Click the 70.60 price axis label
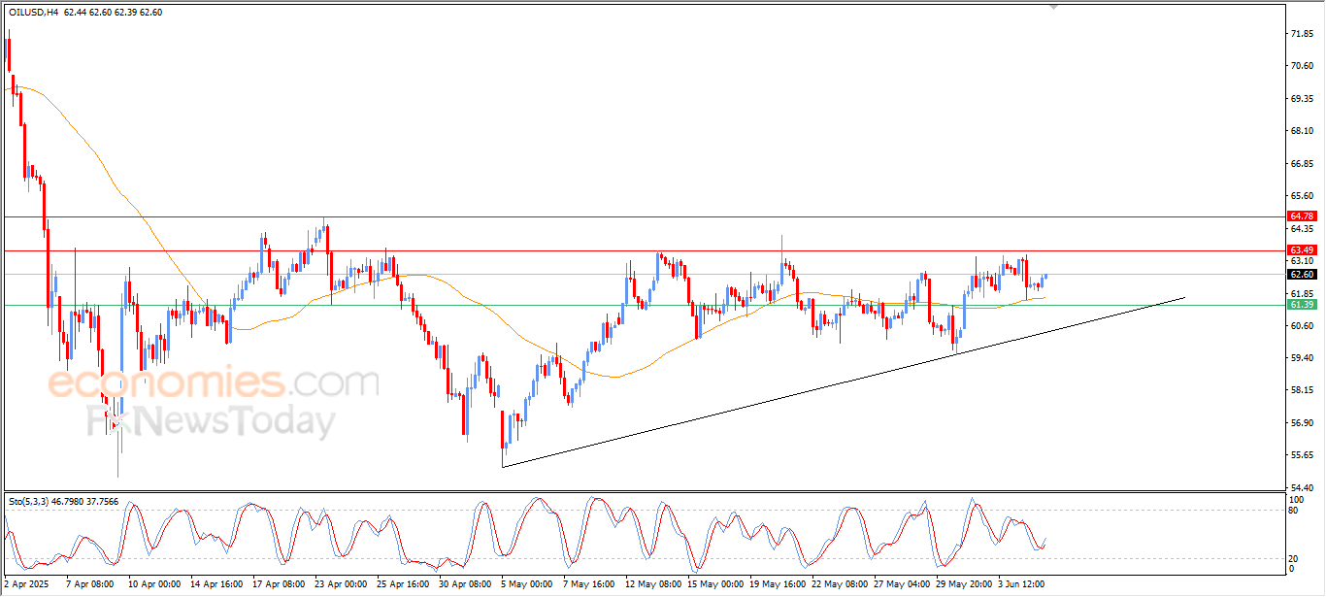This screenshot has height=597, width=1326. point(1302,66)
